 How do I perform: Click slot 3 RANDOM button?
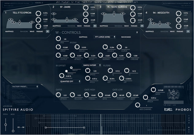tap(118, 26)
